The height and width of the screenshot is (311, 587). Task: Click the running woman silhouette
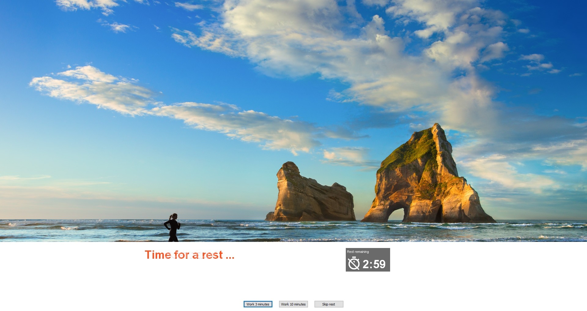pyautogui.click(x=172, y=228)
